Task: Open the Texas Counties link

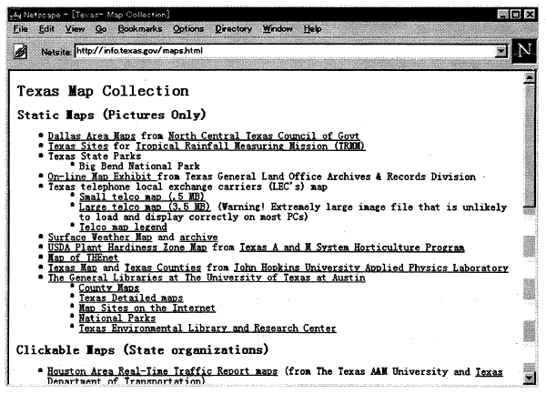Action: (163, 268)
